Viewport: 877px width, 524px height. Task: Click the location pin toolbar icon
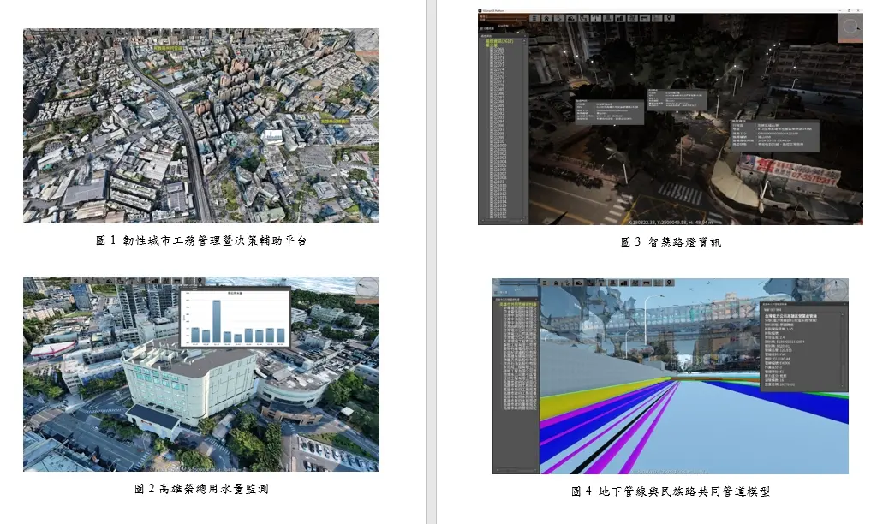[x=669, y=18]
